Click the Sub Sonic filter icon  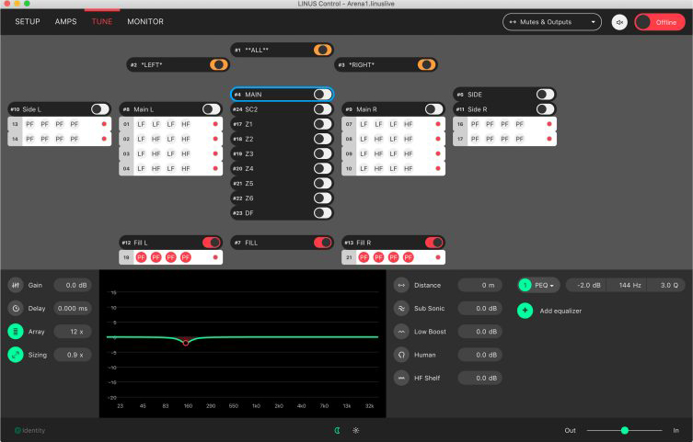401,309
